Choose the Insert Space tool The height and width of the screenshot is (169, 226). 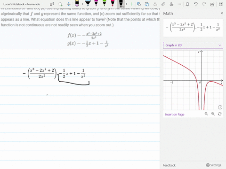[69, 4]
